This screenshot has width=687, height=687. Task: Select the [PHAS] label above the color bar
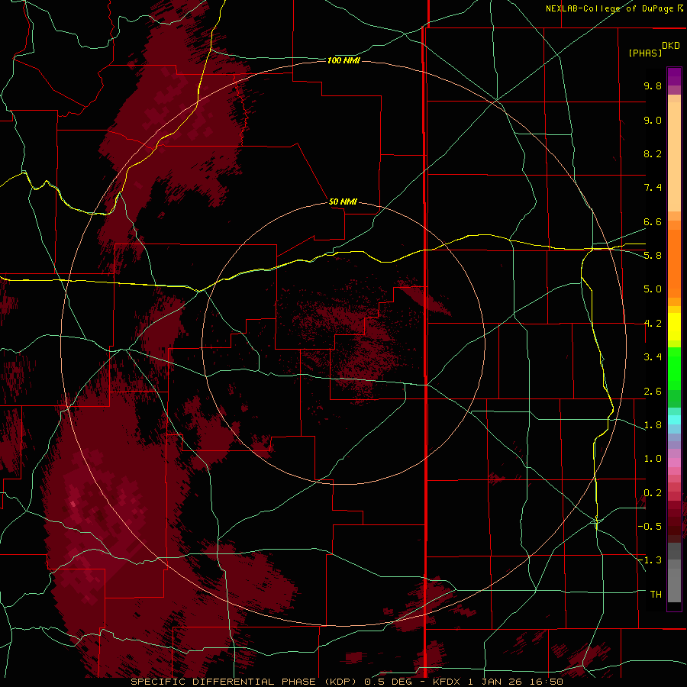645,53
